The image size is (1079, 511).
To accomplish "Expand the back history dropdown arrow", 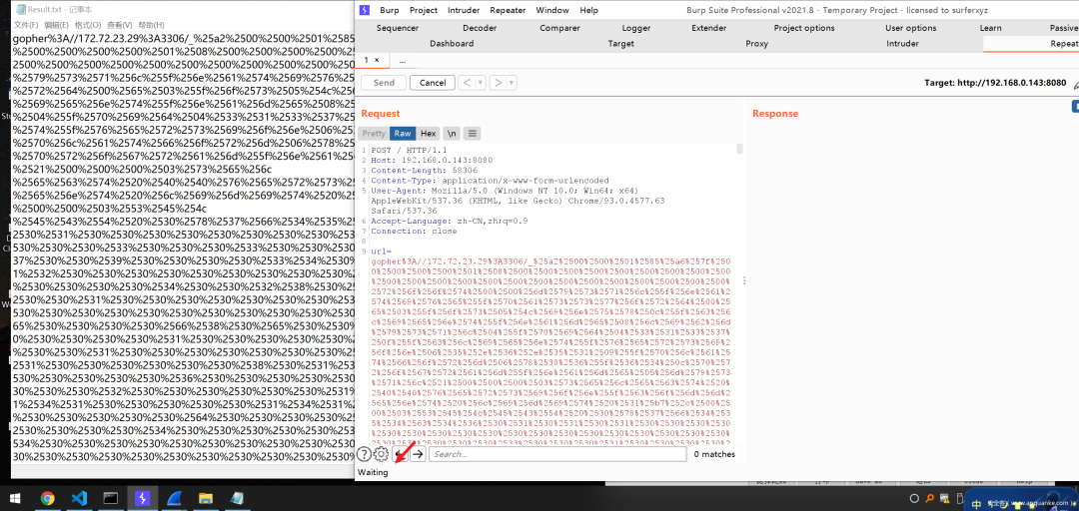I will [x=480, y=83].
